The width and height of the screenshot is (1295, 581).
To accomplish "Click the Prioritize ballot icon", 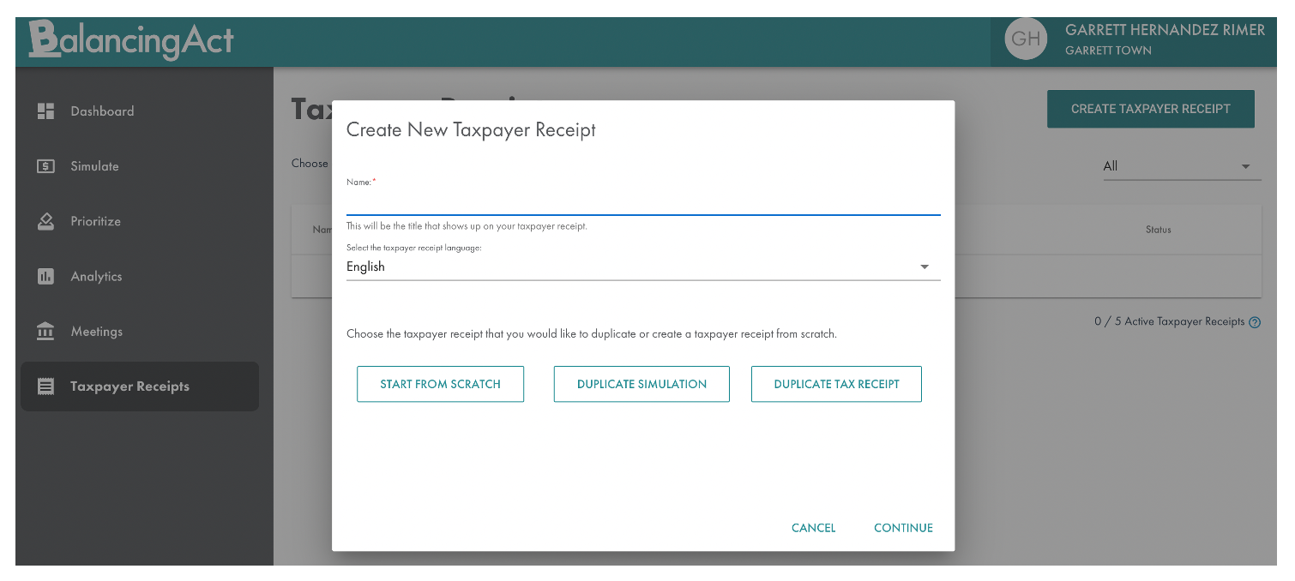I will tap(46, 221).
